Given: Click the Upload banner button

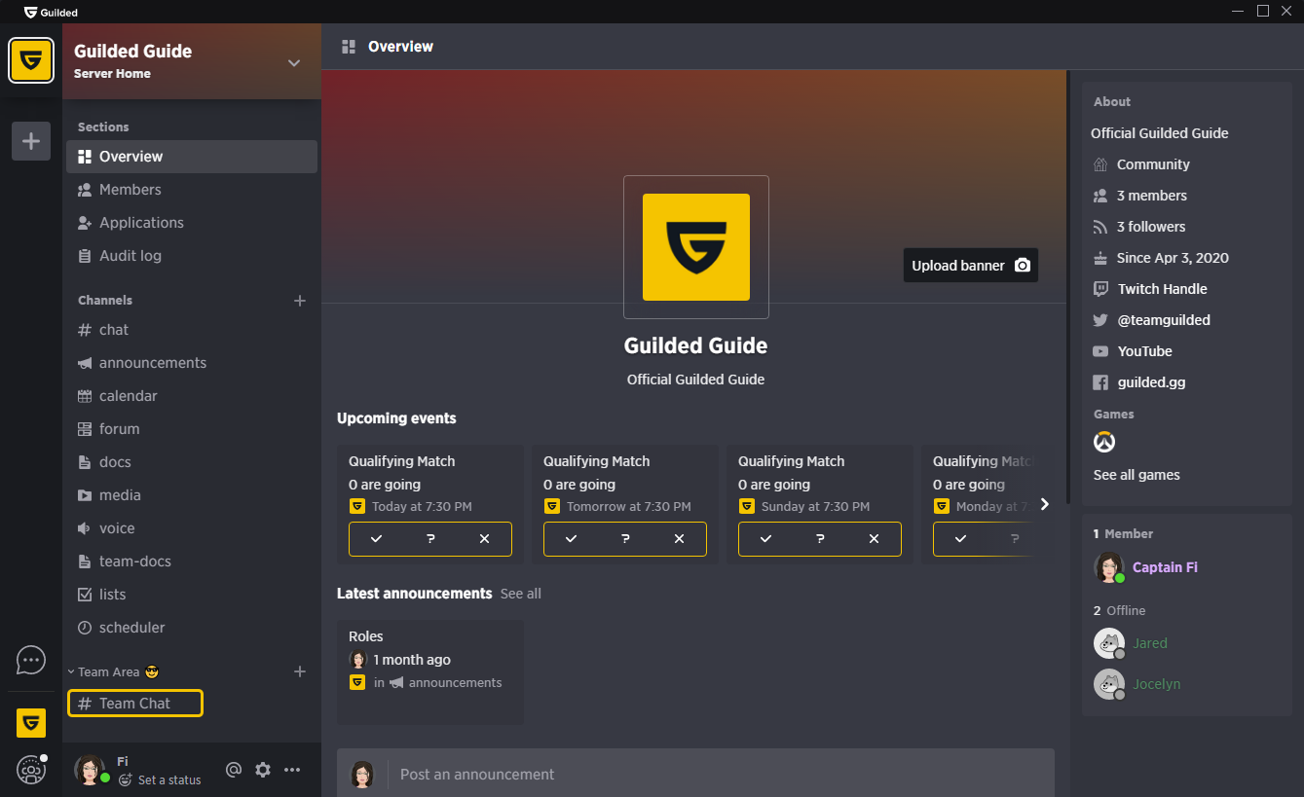Looking at the screenshot, I should [x=971, y=266].
